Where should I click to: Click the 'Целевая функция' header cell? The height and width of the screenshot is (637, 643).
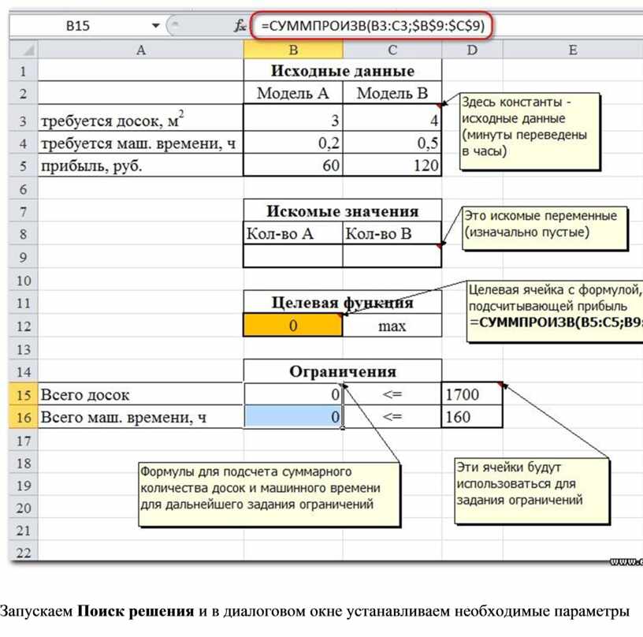343,303
